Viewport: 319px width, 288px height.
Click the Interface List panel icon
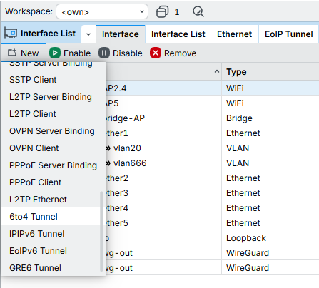pos(11,34)
